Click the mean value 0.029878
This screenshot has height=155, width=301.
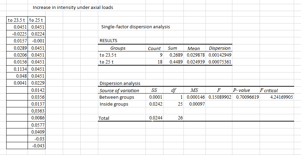196,55
